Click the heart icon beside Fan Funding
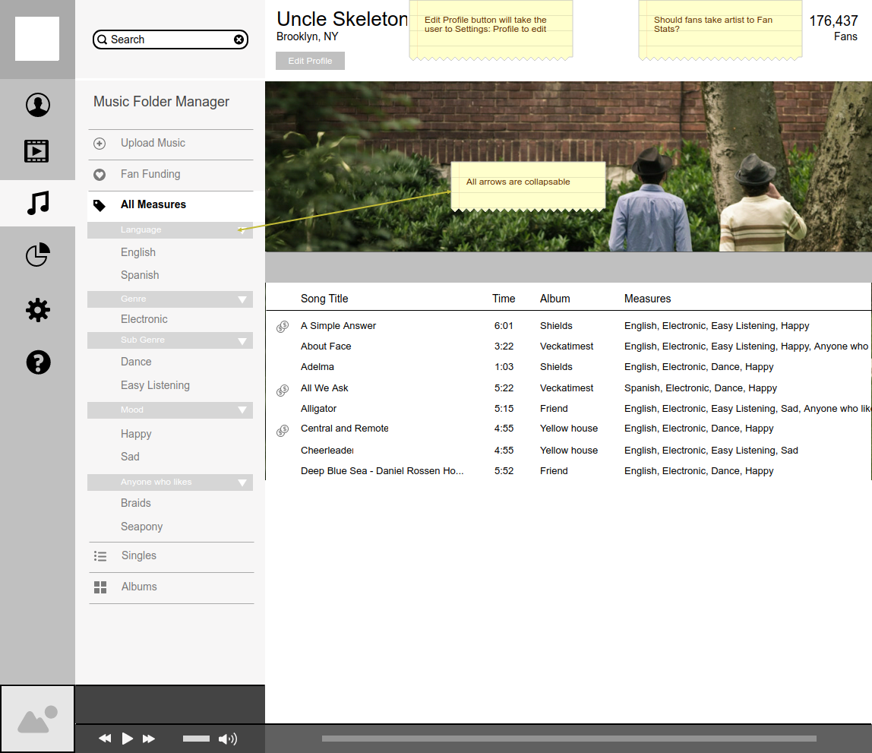The height and width of the screenshot is (753, 872). click(x=100, y=175)
